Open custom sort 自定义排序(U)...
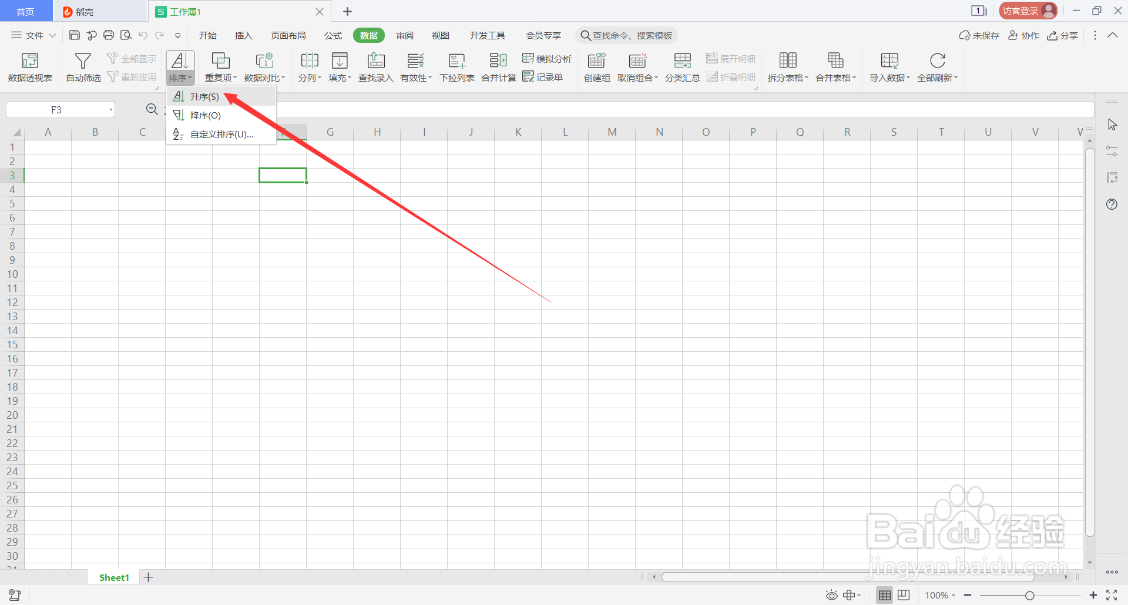This screenshot has height=605, width=1128. click(x=221, y=135)
